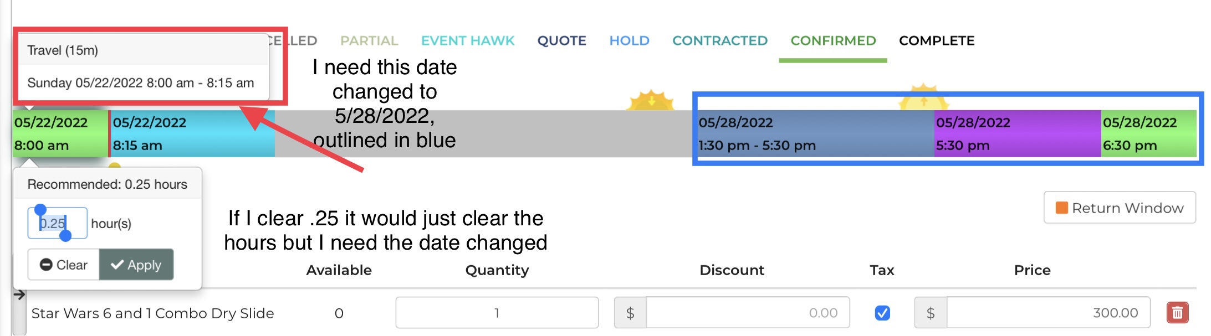1211x336 pixels.
Task: Select the COMPLETE status tab
Action: (936, 40)
